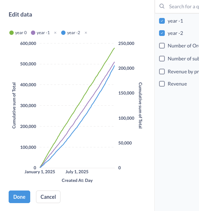Screen dimensions: 199x211
Task: Check the Number of Orders checkbox
Action: (x=162, y=46)
